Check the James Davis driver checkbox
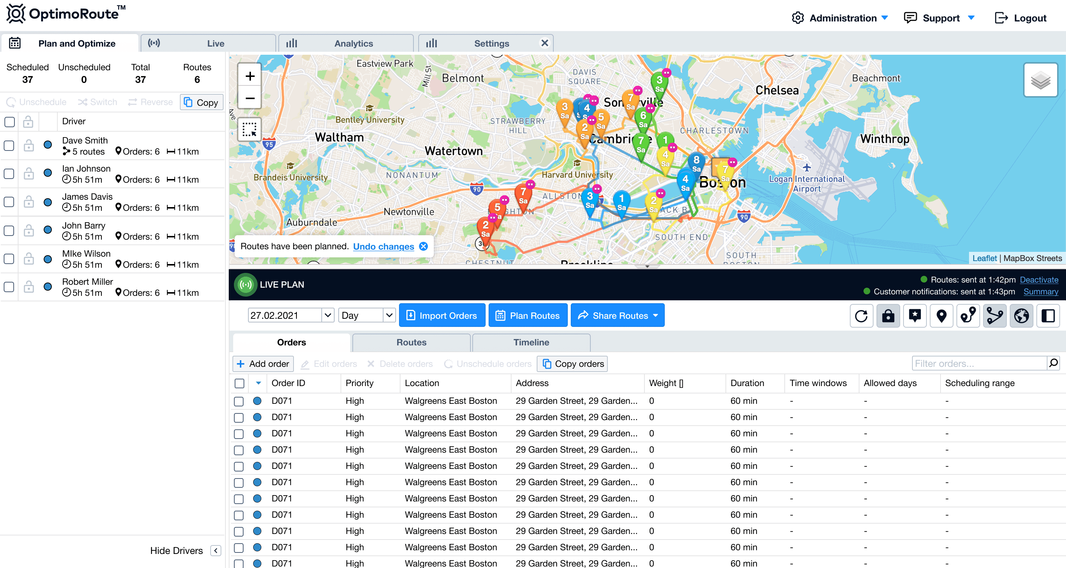 click(x=9, y=202)
